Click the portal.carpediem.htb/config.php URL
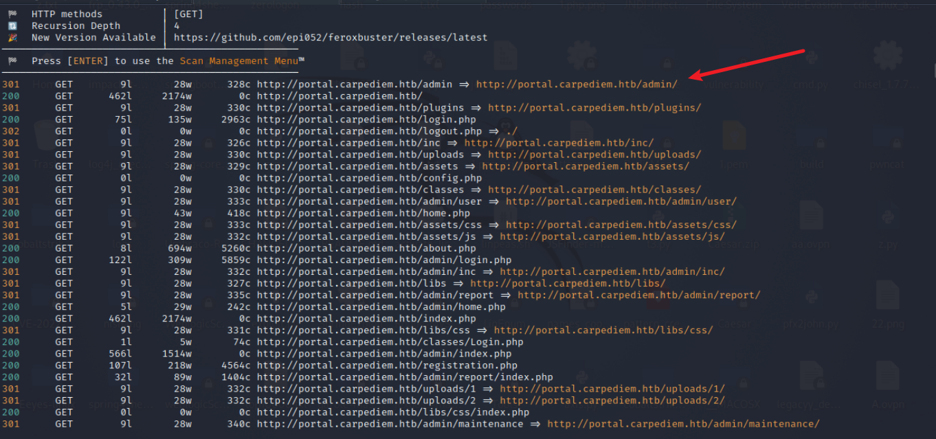Screen dimensions: 936x439 coord(369,177)
